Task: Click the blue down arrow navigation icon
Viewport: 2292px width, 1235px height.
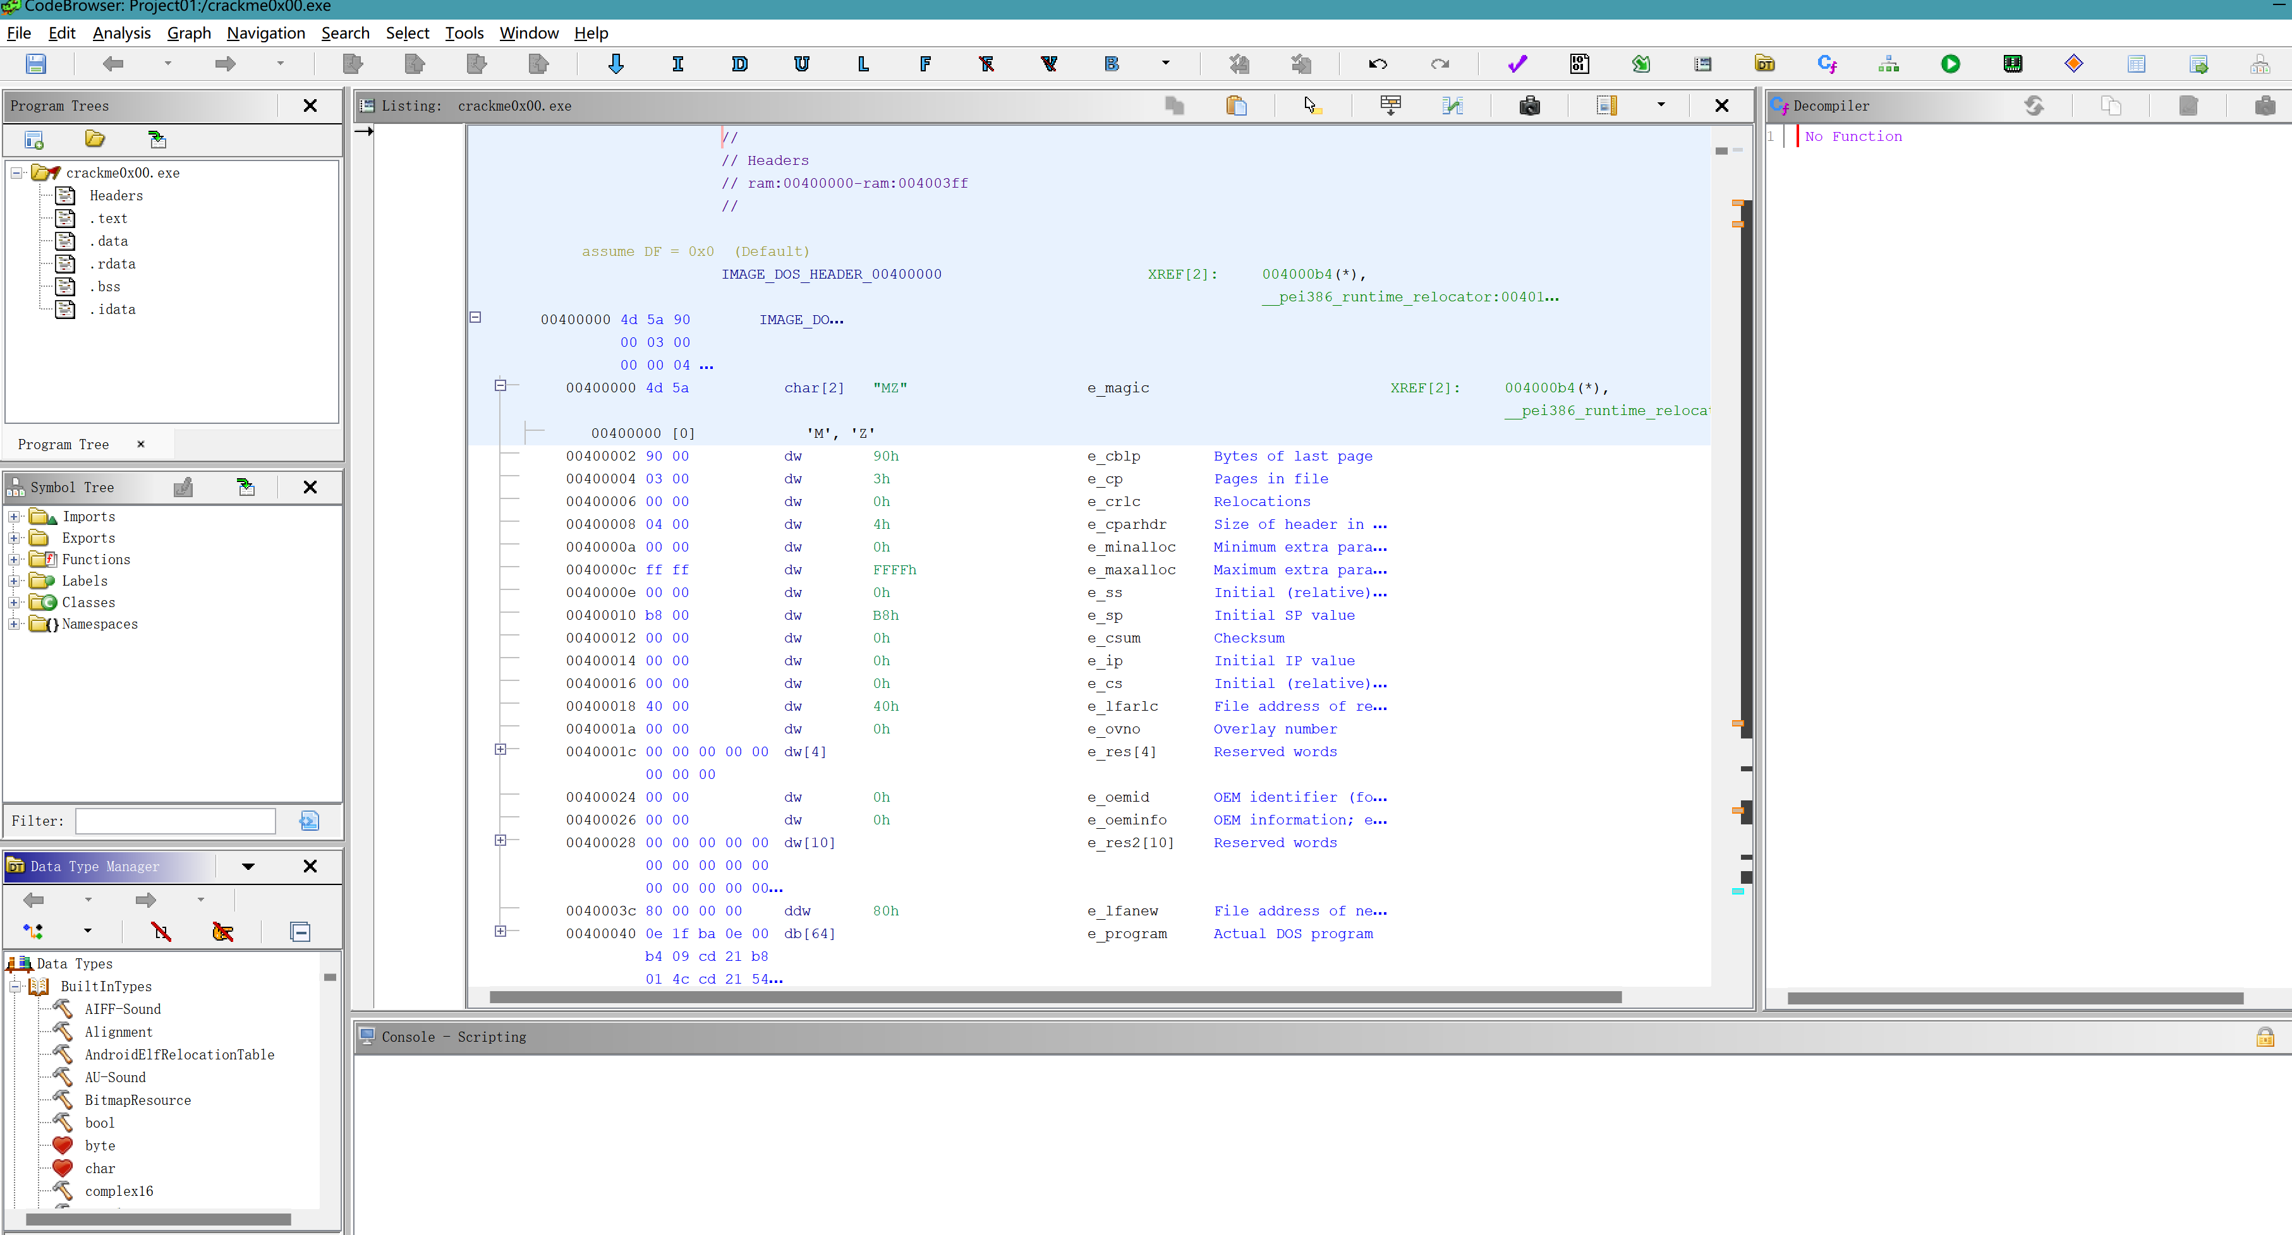Action: click(615, 64)
